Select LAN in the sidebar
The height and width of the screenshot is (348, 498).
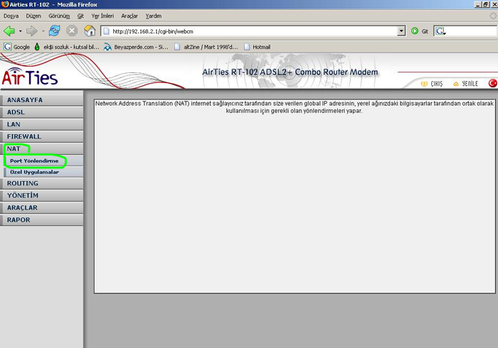click(41, 124)
